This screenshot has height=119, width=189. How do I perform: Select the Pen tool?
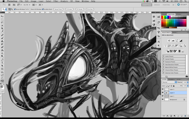(x=2, y=59)
